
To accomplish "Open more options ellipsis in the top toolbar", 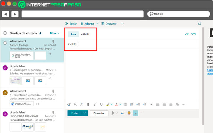I will coord(122,24).
